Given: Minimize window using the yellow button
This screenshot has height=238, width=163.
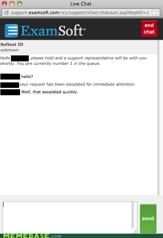Looking at the screenshot, I should 12,4.
